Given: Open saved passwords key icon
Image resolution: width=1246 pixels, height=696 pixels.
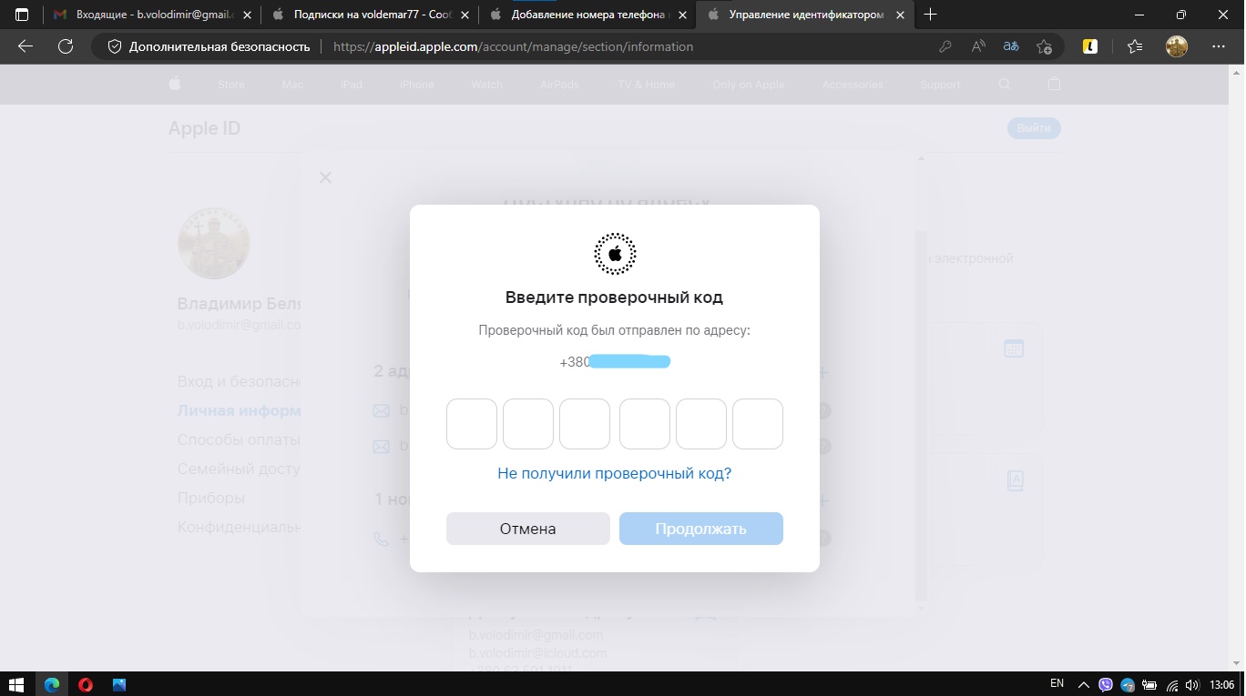Looking at the screenshot, I should pyautogui.click(x=945, y=46).
